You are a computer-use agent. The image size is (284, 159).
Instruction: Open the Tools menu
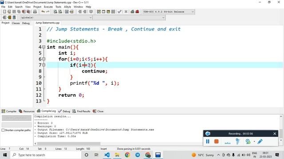point(58,7)
